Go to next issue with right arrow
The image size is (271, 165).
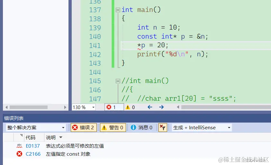[x=161, y=107]
